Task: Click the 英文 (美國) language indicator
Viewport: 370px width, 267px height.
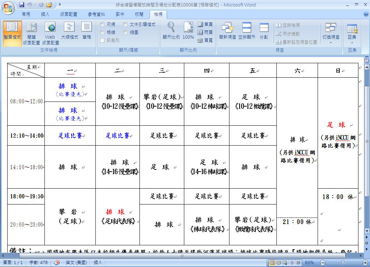Action: (76, 263)
